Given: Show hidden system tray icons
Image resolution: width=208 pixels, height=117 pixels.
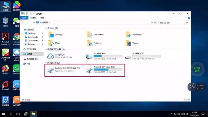Looking at the screenshot, I should coord(171,114).
